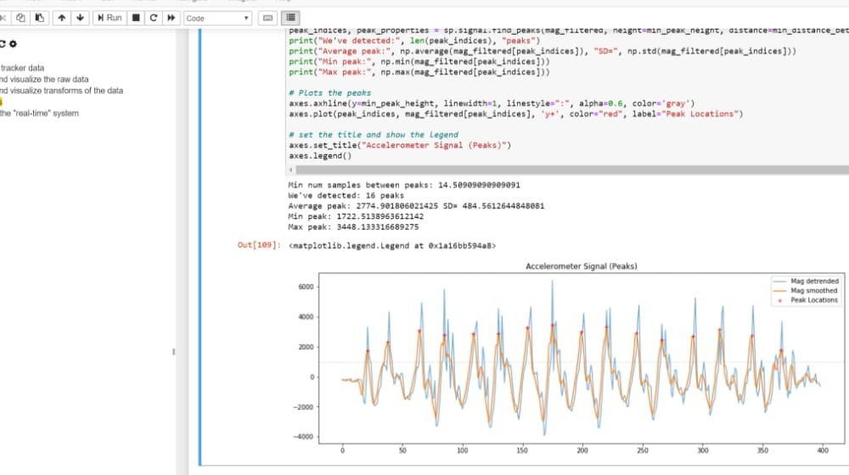849x475 pixels.
Task: Open the command palette keyboard icon
Action: tap(267, 18)
